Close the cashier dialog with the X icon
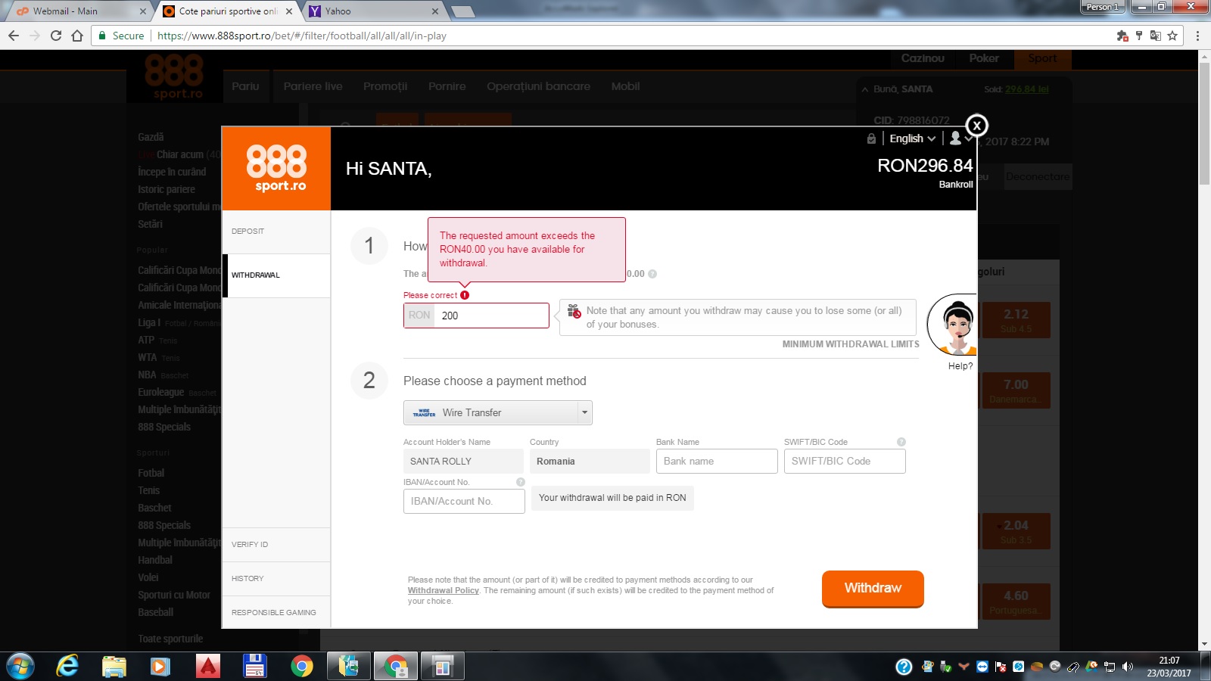This screenshot has width=1211, height=681. [x=977, y=126]
